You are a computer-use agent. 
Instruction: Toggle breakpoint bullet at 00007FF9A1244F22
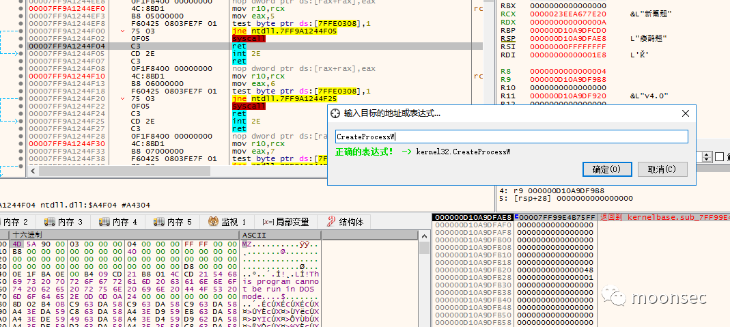click(x=20, y=106)
